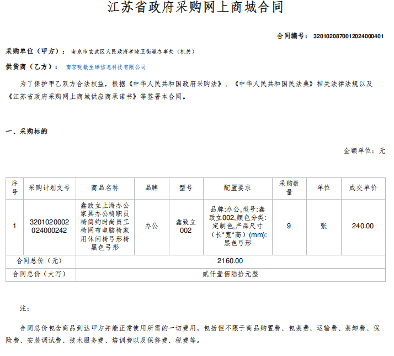Click the contract title 江苏省政府采购网上商城合同
The height and width of the screenshot is (356, 394).
tap(196, 8)
